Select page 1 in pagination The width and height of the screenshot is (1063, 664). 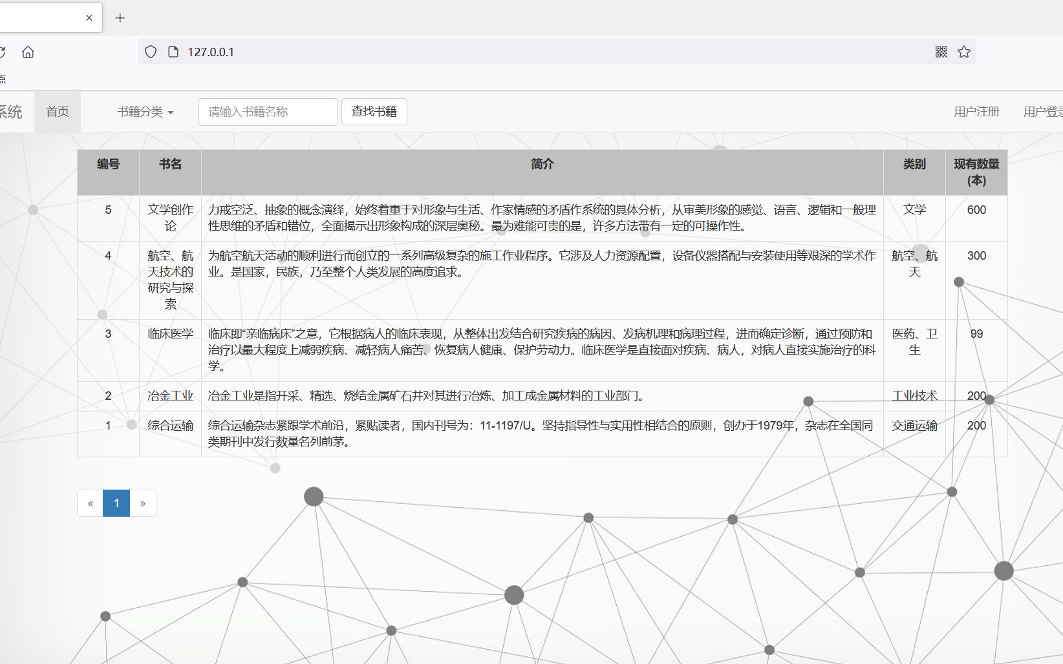(x=116, y=503)
